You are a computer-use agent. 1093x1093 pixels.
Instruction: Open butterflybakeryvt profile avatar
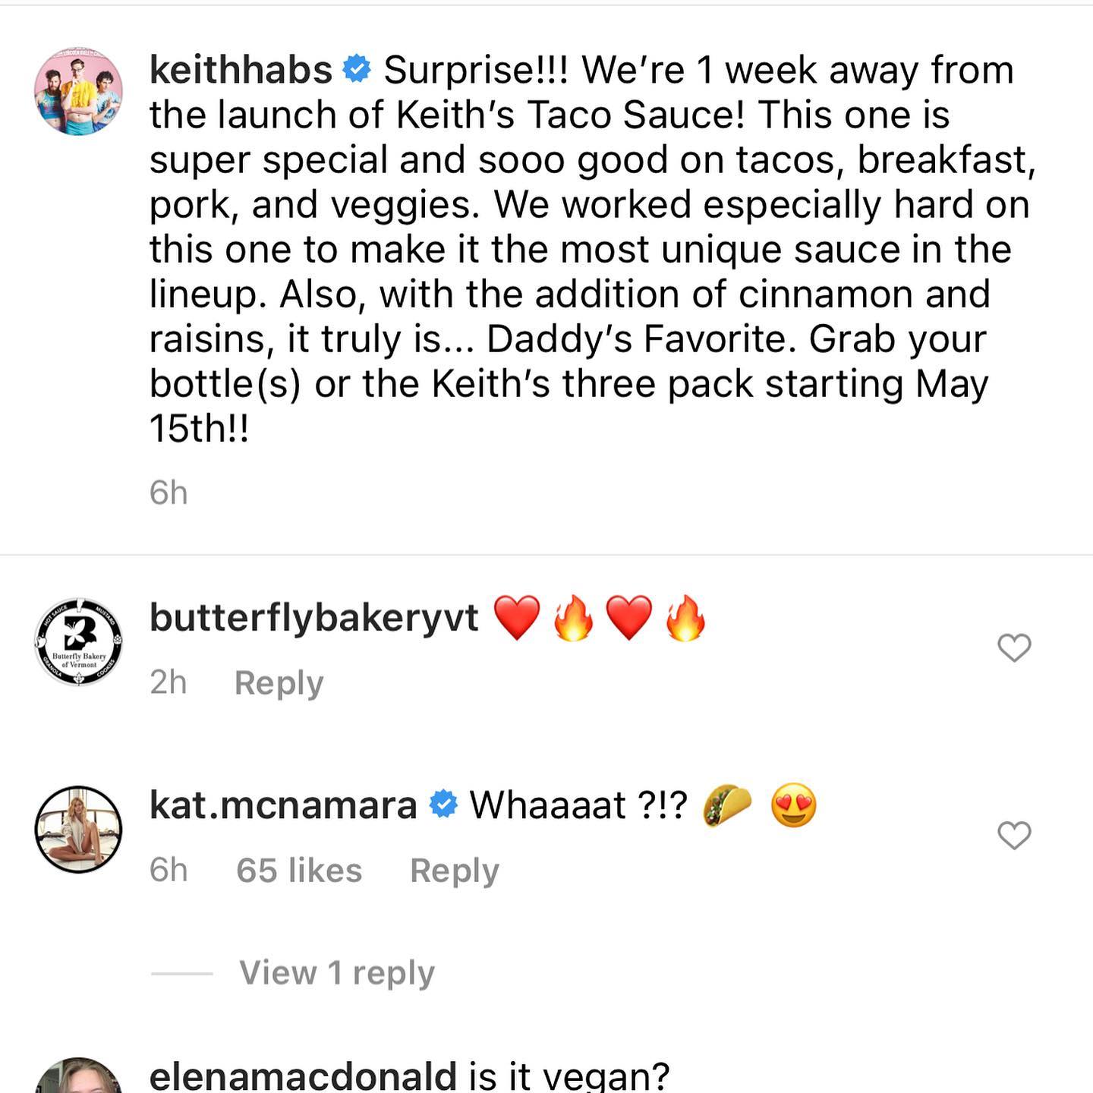79,641
